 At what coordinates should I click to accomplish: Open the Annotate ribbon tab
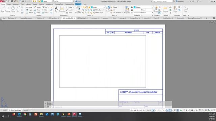click(x=16, y=4)
